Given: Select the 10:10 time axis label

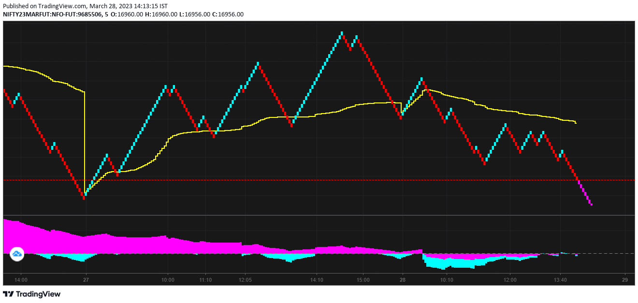Looking at the screenshot, I should [x=447, y=280].
